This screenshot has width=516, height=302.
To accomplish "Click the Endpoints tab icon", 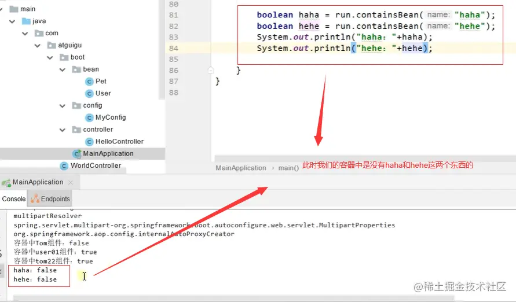I will click(x=35, y=199).
